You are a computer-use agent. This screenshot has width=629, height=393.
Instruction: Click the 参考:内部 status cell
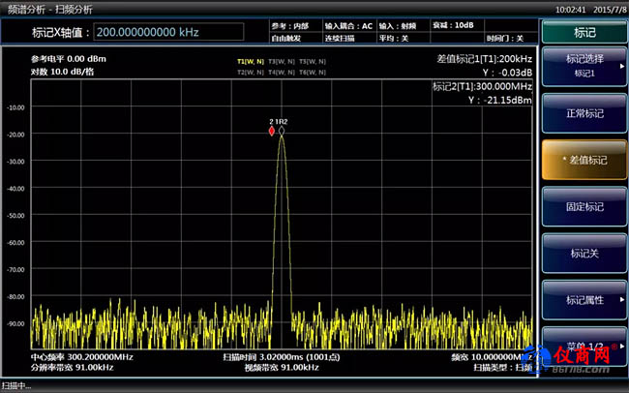(290, 26)
